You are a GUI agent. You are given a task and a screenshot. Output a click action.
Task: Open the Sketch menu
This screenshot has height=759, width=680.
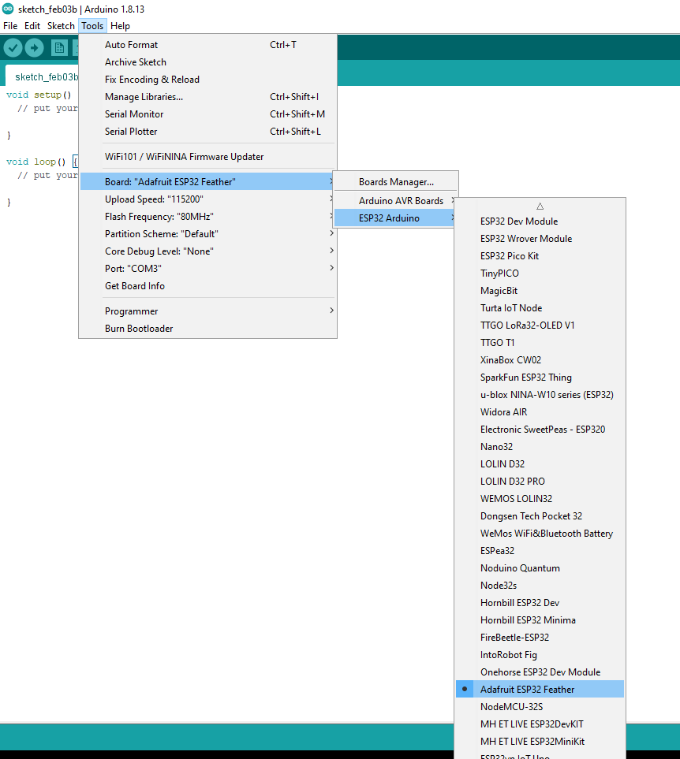point(61,26)
